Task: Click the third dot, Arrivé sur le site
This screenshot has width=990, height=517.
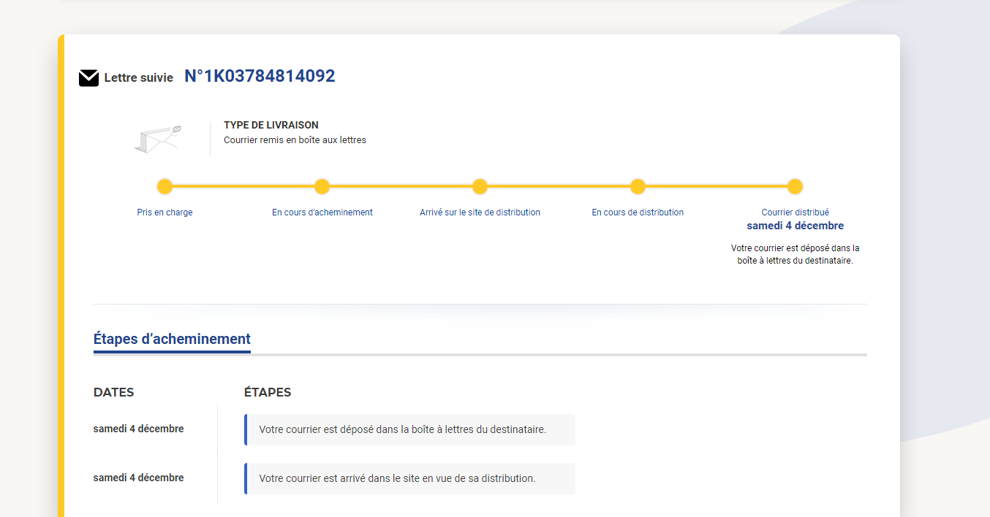Action: (x=480, y=186)
